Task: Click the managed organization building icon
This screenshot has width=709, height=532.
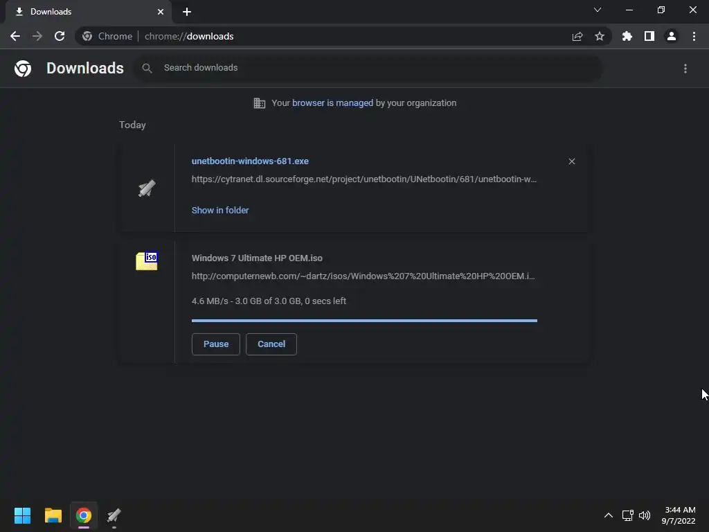Action: [x=260, y=103]
